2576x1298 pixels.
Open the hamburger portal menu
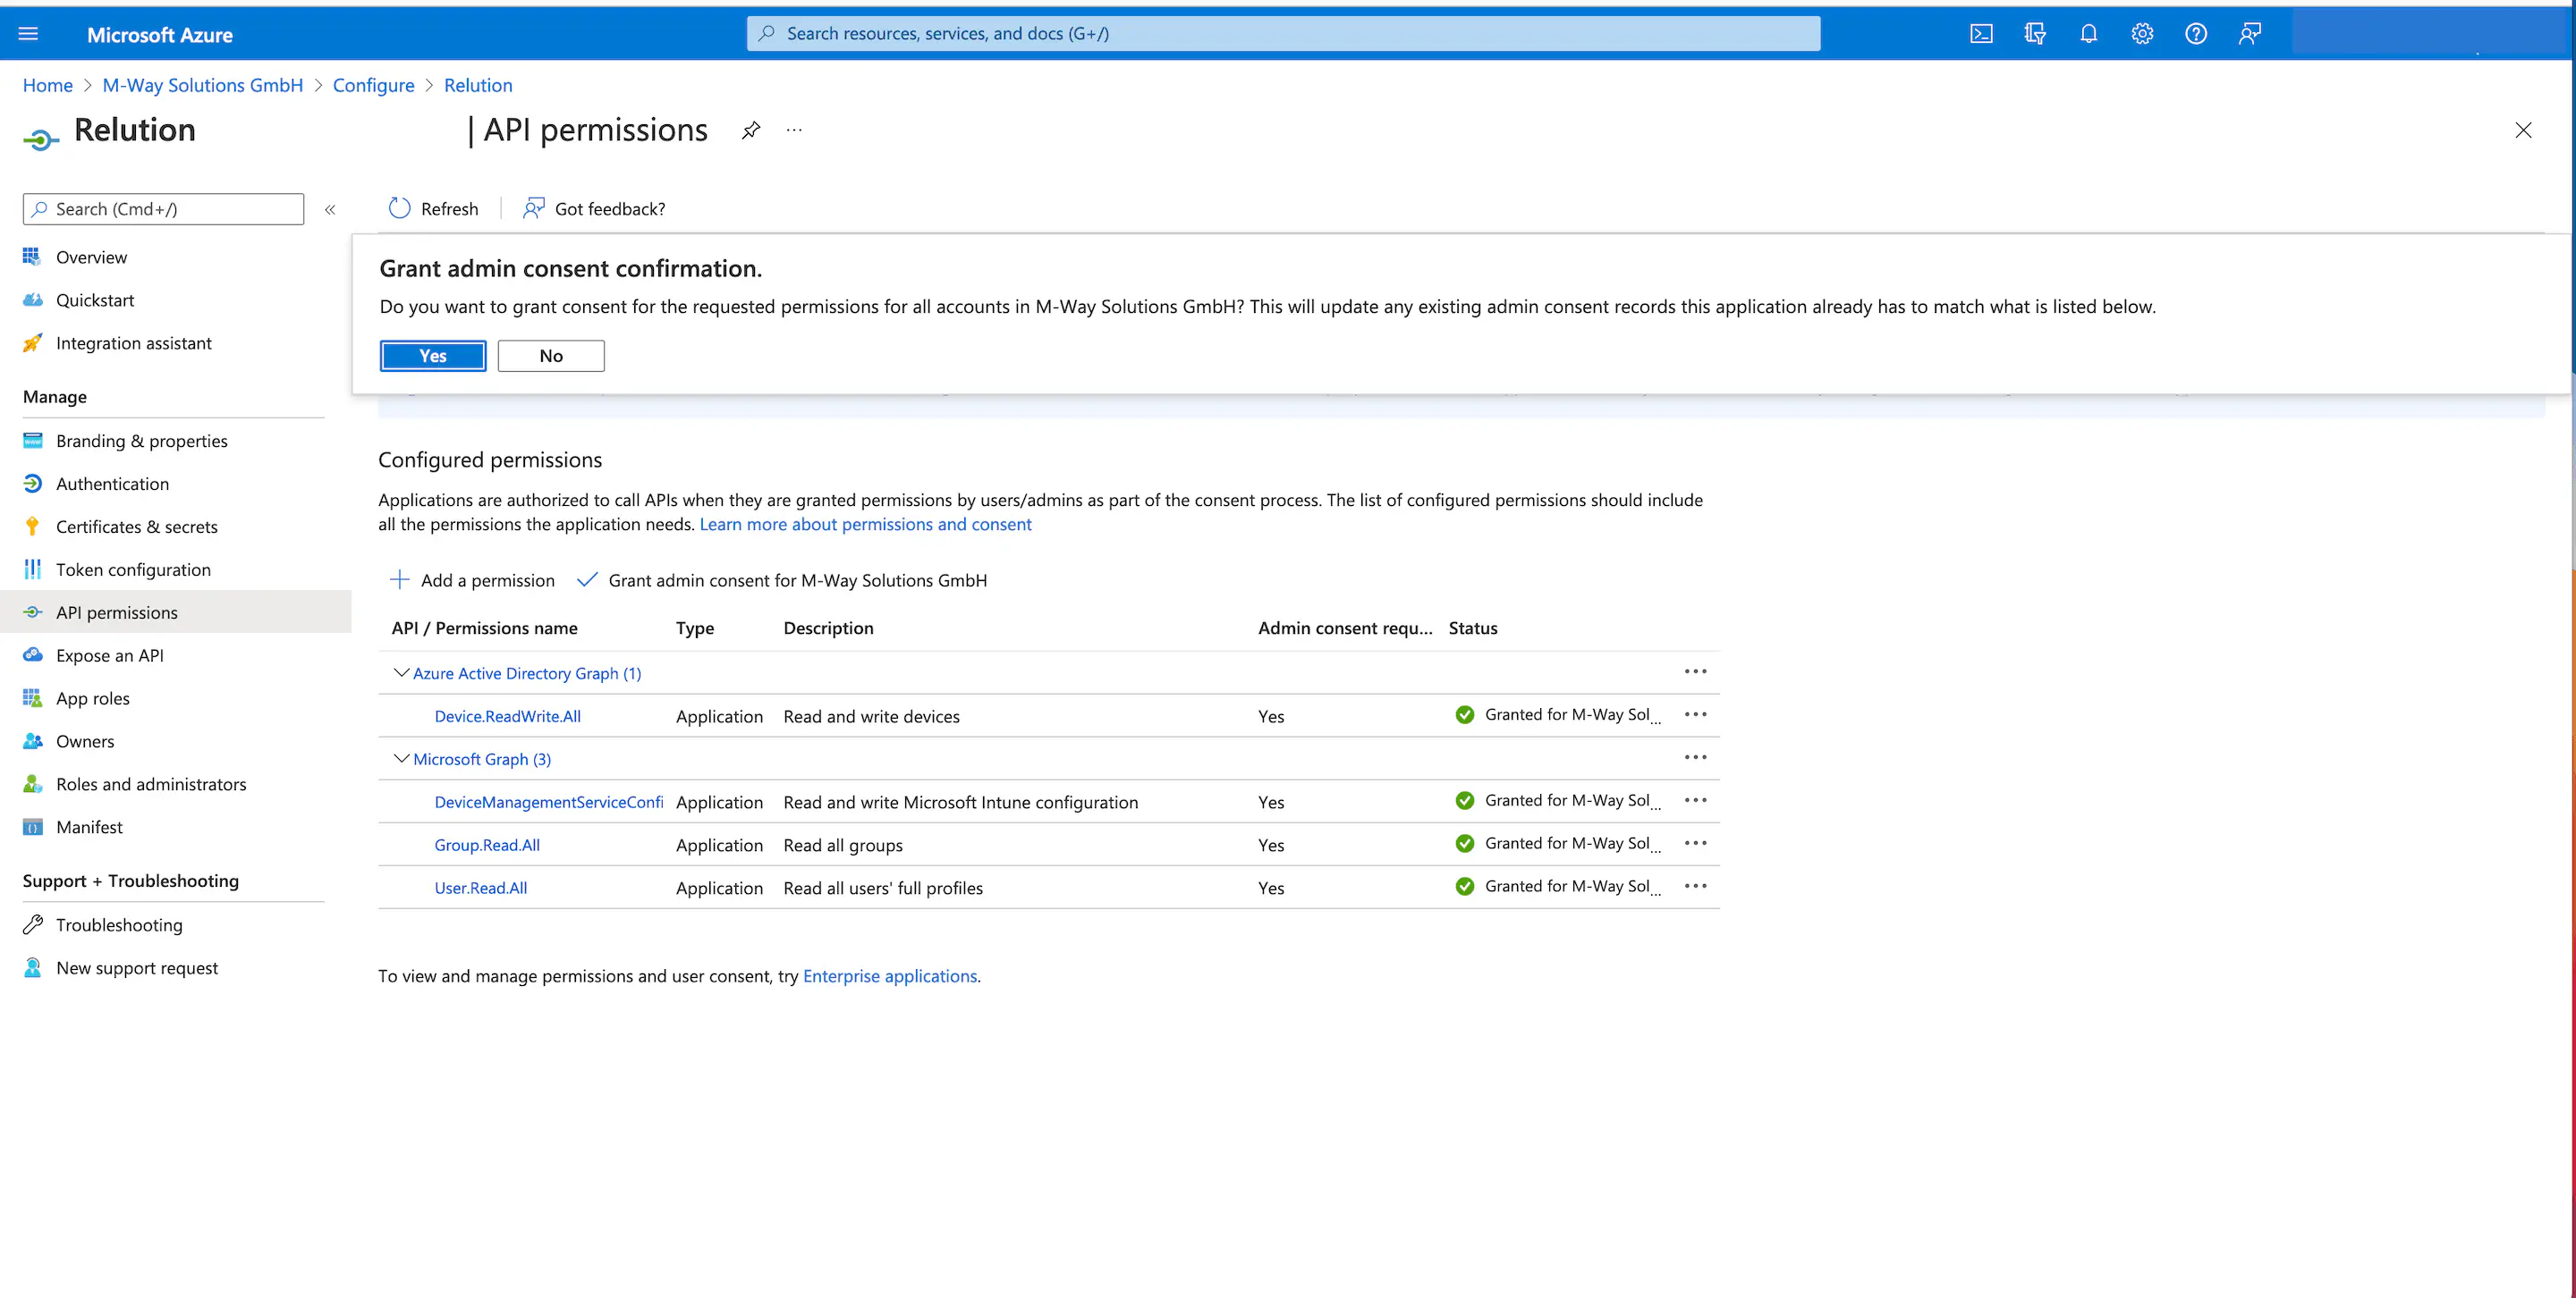28,34
